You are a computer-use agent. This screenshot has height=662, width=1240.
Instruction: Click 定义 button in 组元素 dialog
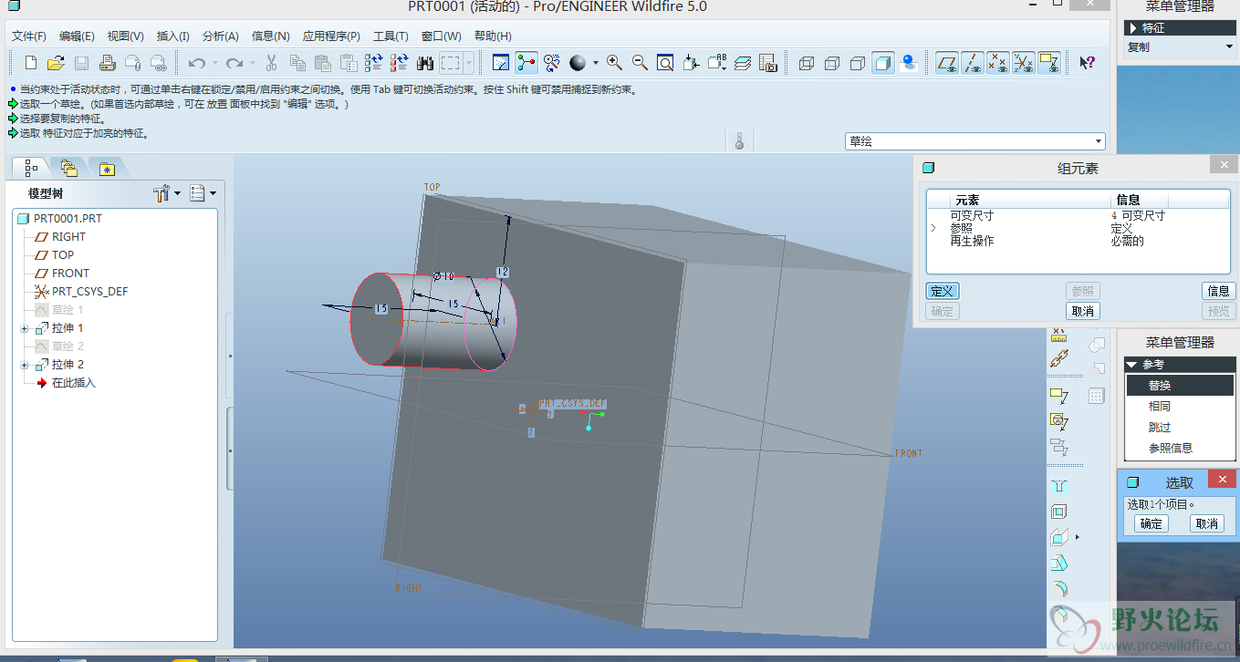(x=943, y=291)
